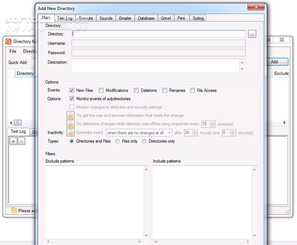Screen dimensions: 297x245
Task: Click the Include patterns scroll down arrow
Action: [x=255, y=236]
